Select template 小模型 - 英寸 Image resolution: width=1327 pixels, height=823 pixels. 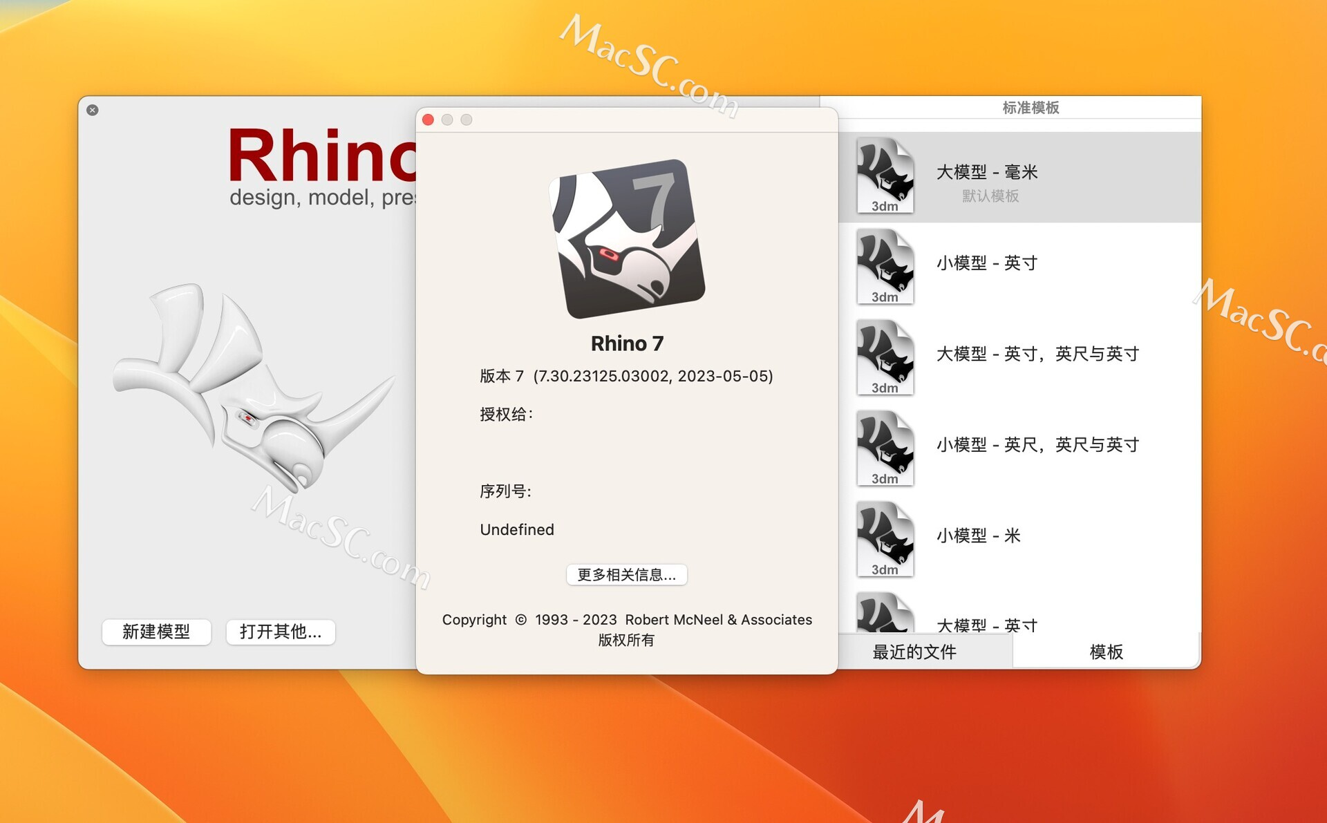pyautogui.click(x=1019, y=267)
